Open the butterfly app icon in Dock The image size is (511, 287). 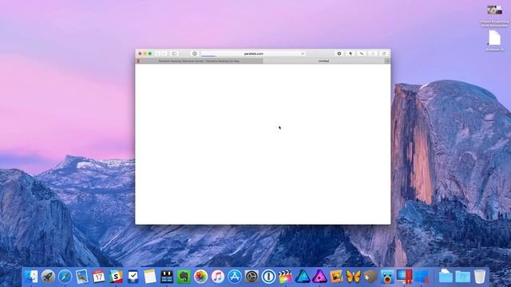coord(353,277)
